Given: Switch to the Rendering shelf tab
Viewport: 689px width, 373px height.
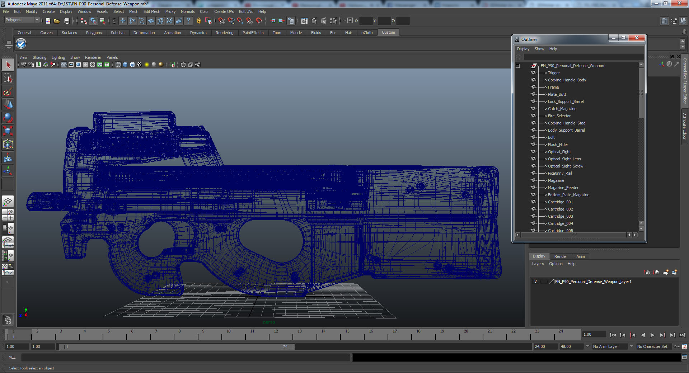Looking at the screenshot, I should point(224,33).
